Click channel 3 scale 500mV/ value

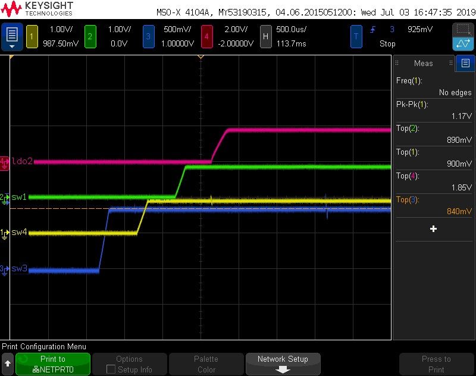177,29
